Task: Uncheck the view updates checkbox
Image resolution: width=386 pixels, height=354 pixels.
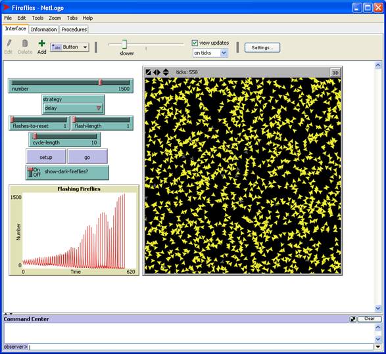Action: [195, 43]
